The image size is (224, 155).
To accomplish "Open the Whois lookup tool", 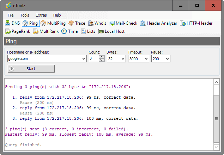I will tap(97, 23).
